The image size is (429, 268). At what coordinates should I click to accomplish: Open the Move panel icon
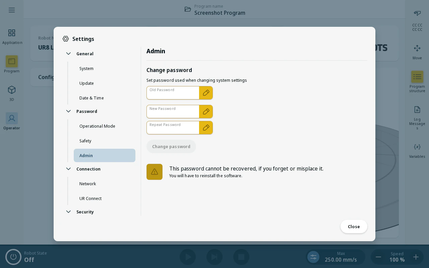tap(417, 48)
